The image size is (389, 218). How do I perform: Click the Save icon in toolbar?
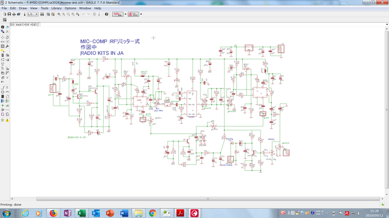[9, 14]
